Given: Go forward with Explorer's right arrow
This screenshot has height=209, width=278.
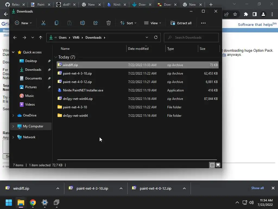Looking at the screenshot, I should pyautogui.click(x=24, y=38).
